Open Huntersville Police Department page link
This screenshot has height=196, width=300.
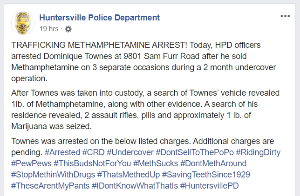99,18
